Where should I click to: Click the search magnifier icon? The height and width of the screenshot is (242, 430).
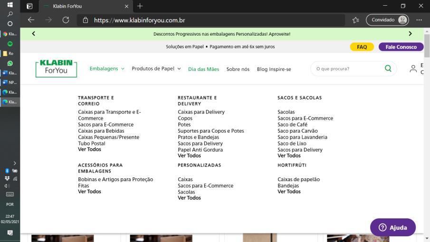[388, 68]
